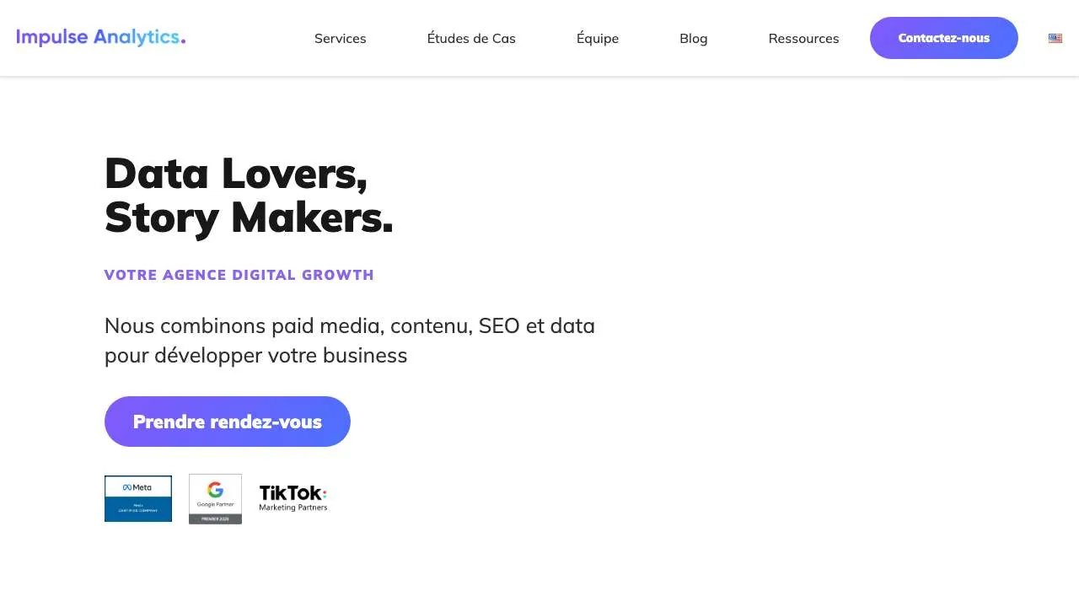Image resolution: width=1079 pixels, height=607 pixels.
Task: Open the Blog page
Action: pyautogui.click(x=694, y=38)
